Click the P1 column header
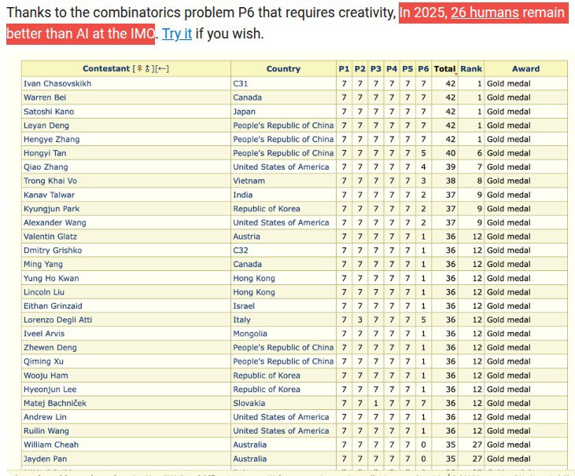The height and width of the screenshot is (476, 575). [344, 69]
